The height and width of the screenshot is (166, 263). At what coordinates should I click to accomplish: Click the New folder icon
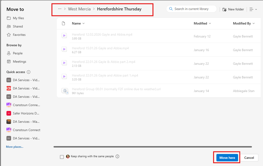click(x=224, y=9)
